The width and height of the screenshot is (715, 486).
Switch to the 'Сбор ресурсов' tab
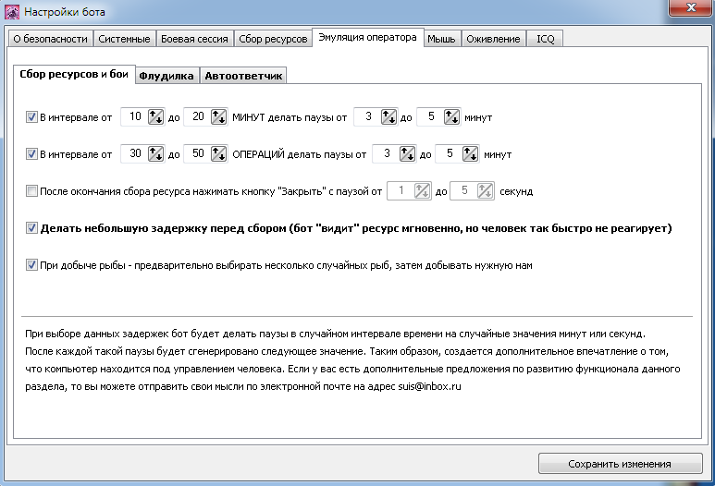coord(273,39)
